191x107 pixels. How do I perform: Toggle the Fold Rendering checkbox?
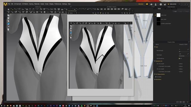(x=179, y=59)
